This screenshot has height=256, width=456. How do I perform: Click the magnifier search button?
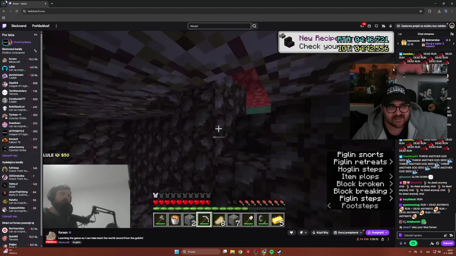tap(254, 26)
